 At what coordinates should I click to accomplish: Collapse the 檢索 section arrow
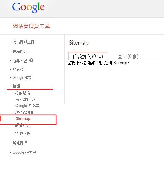(10, 86)
